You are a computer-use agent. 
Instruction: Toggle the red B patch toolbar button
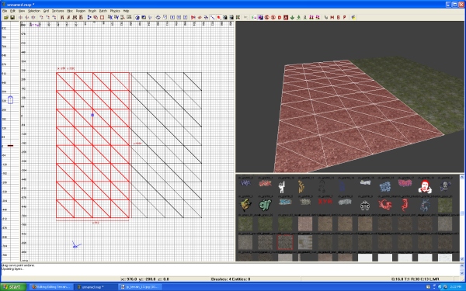point(338,18)
